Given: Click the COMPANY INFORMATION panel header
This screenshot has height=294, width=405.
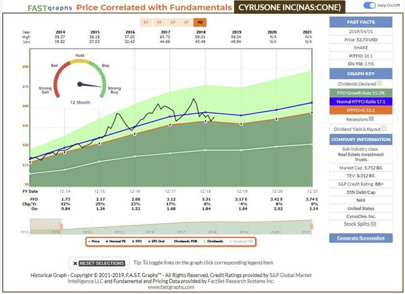Looking at the screenshot, I should point(361,139).
